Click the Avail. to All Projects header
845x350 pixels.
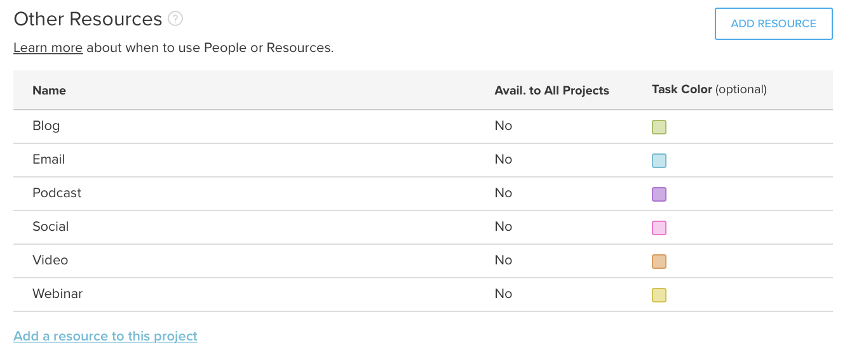tap(551, 90)
